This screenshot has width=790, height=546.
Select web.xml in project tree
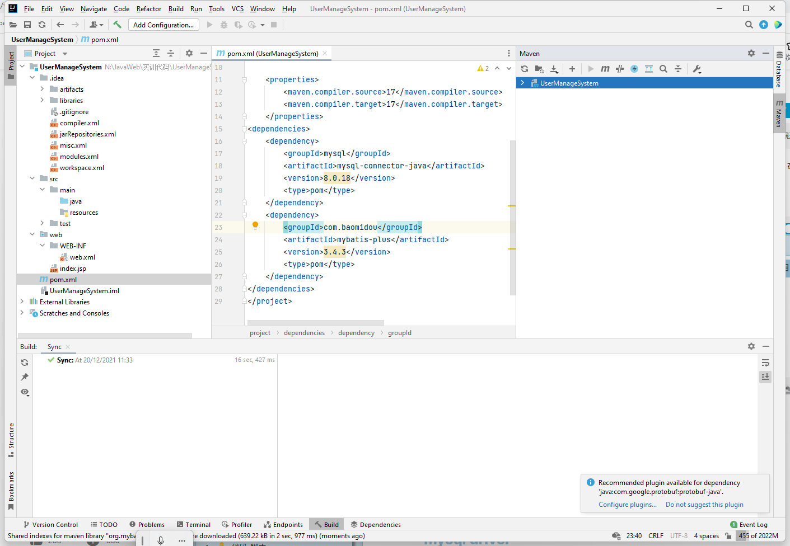(82, 257)
